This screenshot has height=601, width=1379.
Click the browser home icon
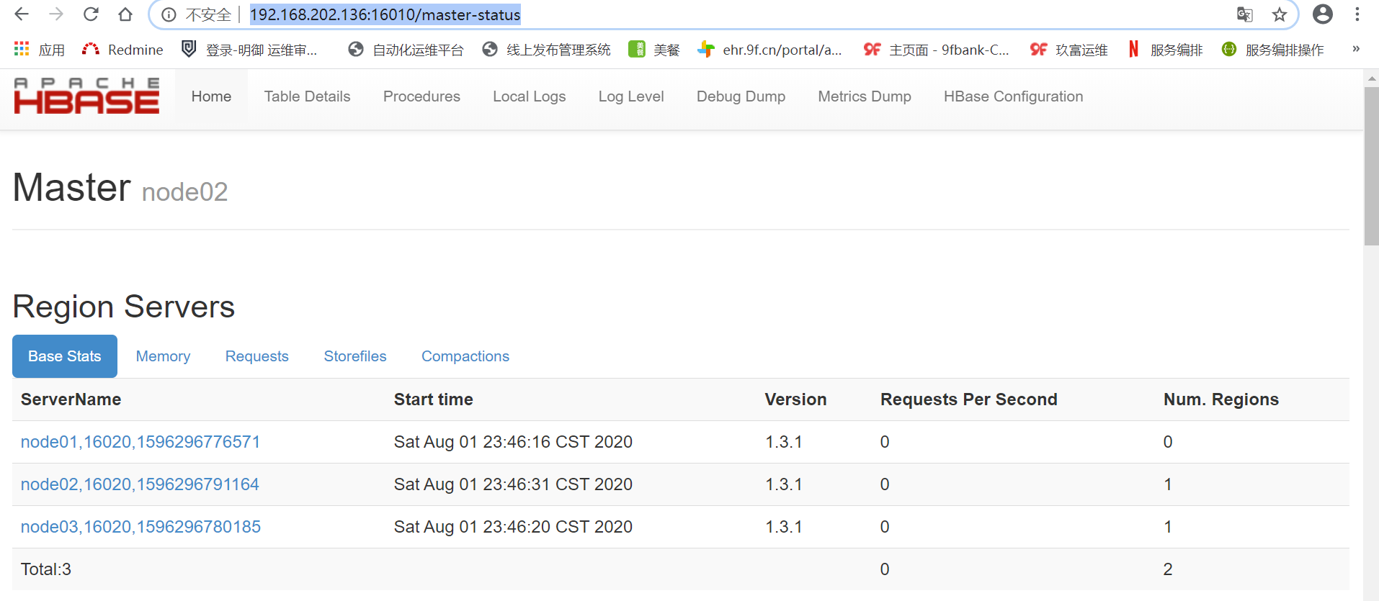(125, 14)
